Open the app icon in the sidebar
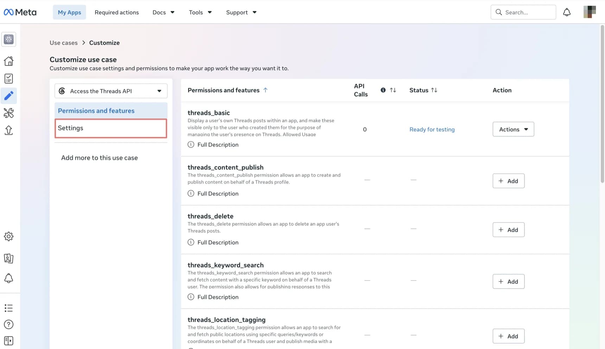 pos(9,39)
